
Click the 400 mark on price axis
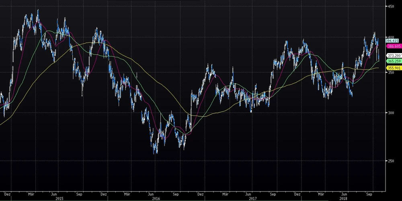tap(390, 37)
